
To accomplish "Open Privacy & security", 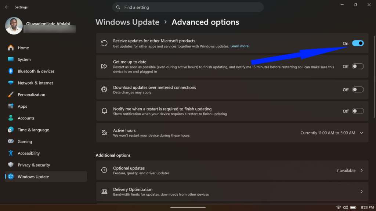I will tap(46, 165).
